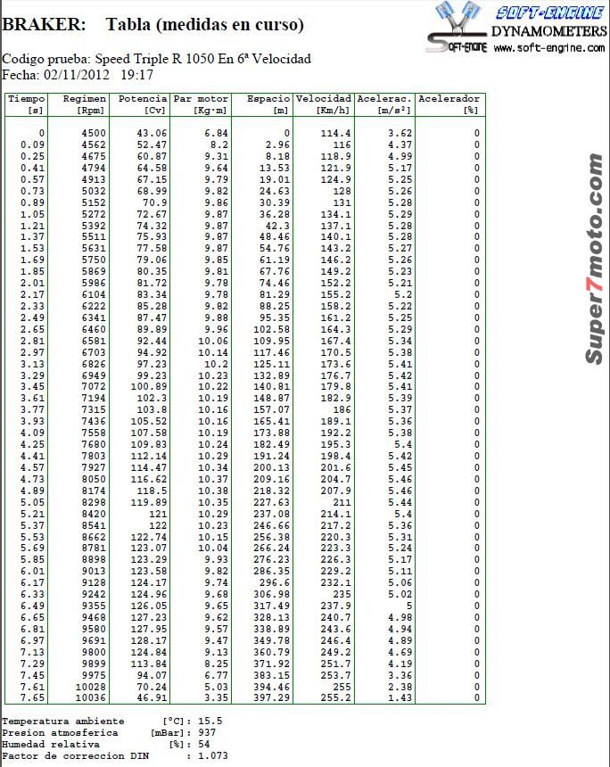The image size is (610, 767).
Task: Select the Par motor [Kg·m] column header
Action: click(x=201, y=104)
